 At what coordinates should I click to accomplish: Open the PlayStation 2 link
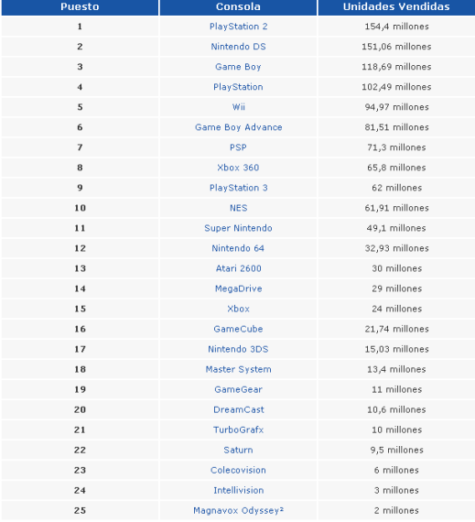click(x=238, y=27)
